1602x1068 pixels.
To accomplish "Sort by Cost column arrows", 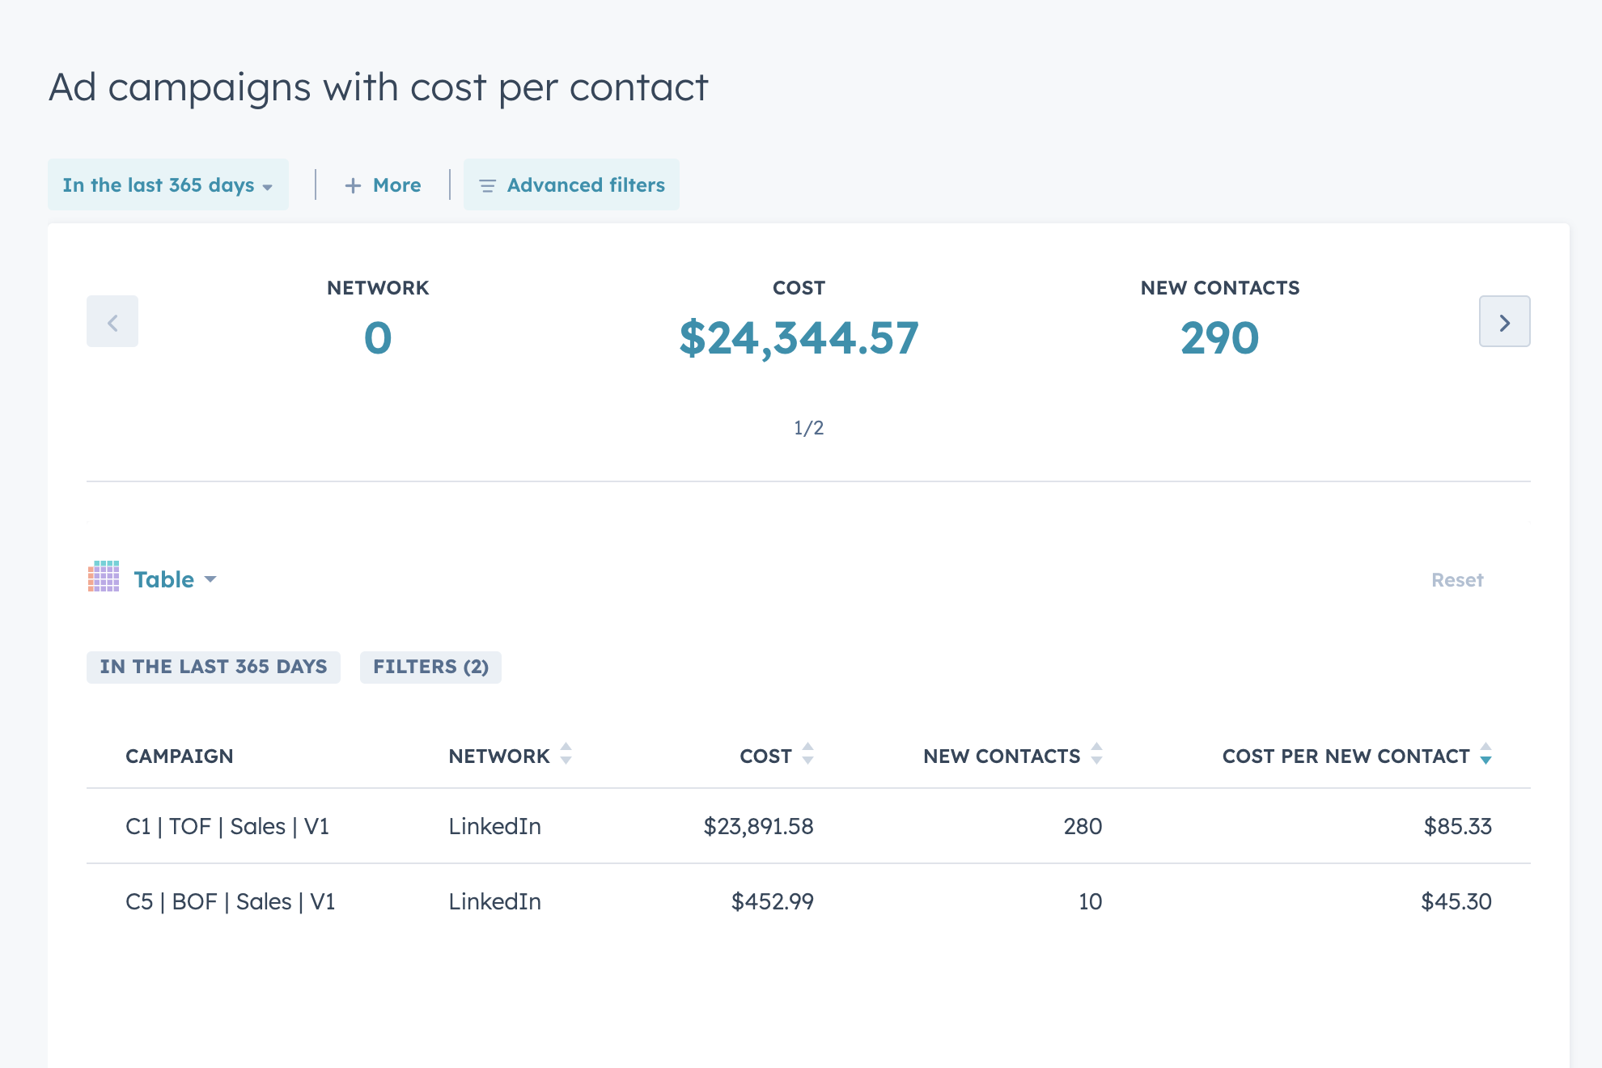I will [x=807, y=754].
